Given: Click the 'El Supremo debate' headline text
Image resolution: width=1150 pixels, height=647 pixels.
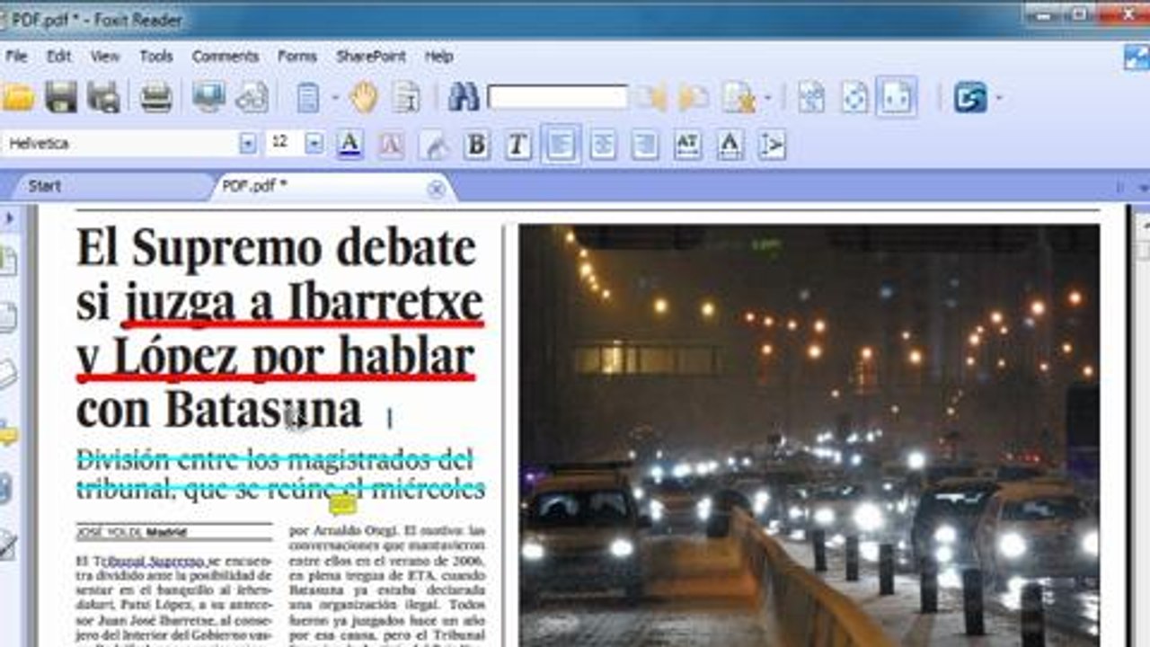Looking at the screenshot, I should [x=276, y=249].
